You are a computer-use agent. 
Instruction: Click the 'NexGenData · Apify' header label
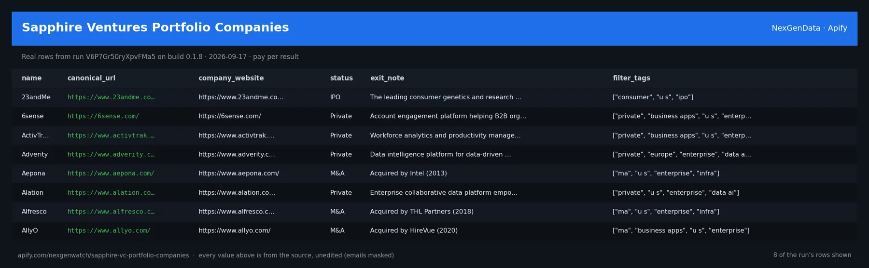click(x=809, y=28)
